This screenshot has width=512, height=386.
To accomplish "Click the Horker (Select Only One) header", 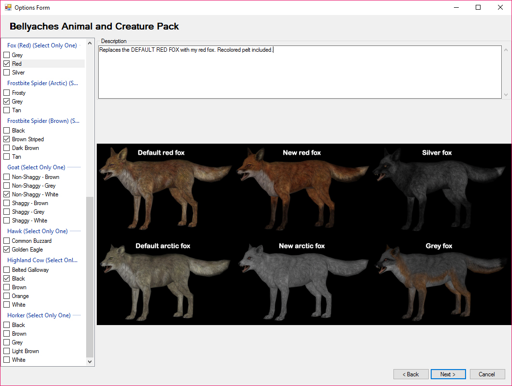I will pyautogui.click(x=39, y=315).
